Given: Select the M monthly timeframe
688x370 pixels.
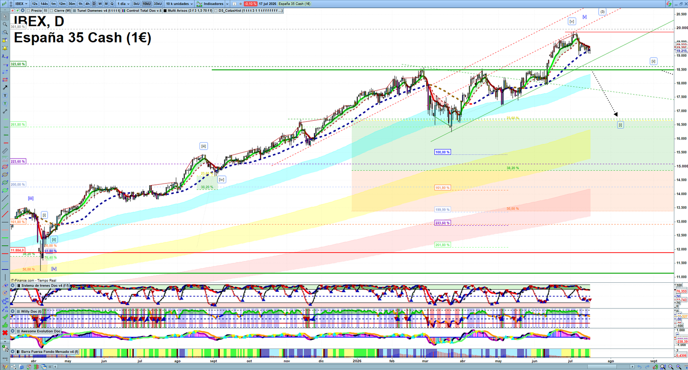Looking at the screenshot, I should click(106, 4).
